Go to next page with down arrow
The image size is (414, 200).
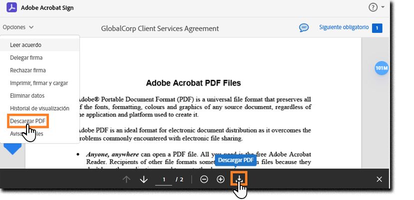tap(144, 180)
